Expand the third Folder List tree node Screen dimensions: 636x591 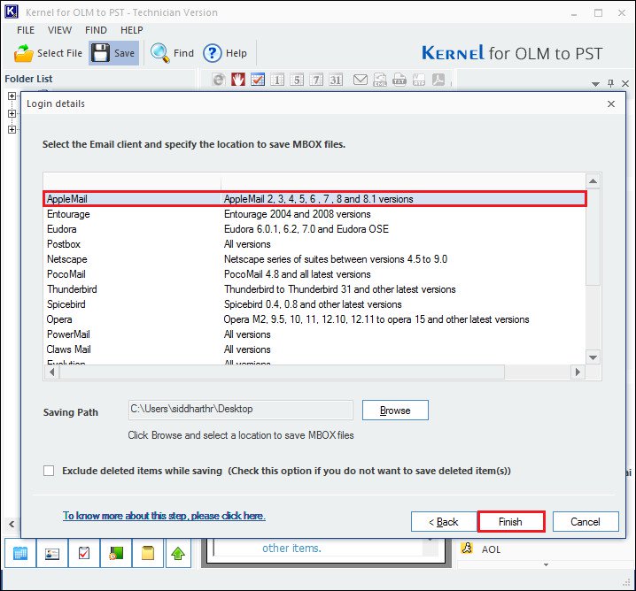12,130
